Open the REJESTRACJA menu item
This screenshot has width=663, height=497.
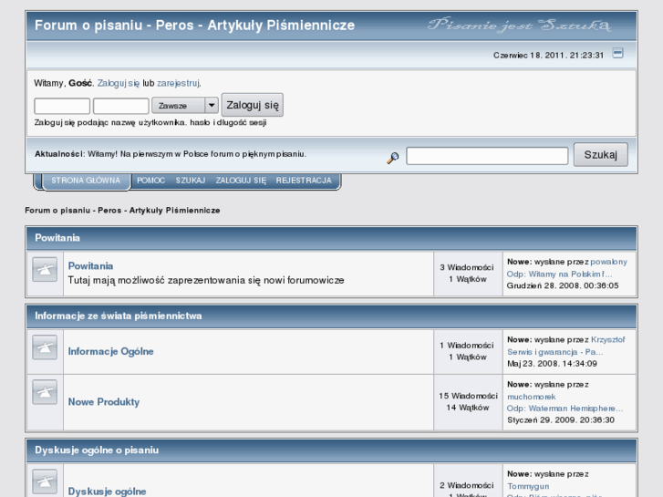[304, 181]
